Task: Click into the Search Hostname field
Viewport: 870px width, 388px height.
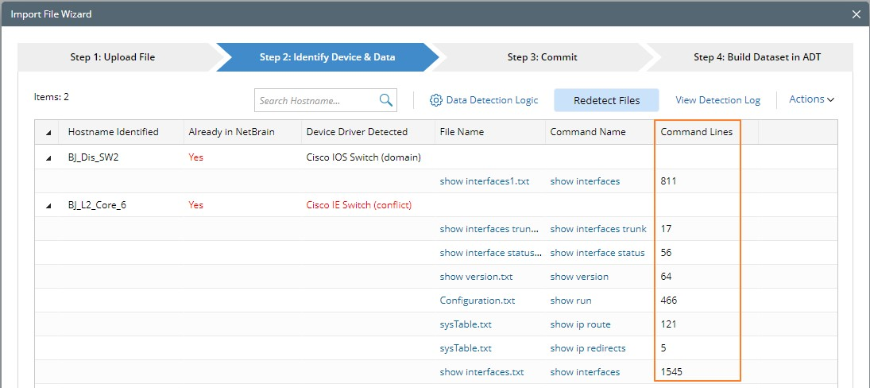Action: [315, 101]
